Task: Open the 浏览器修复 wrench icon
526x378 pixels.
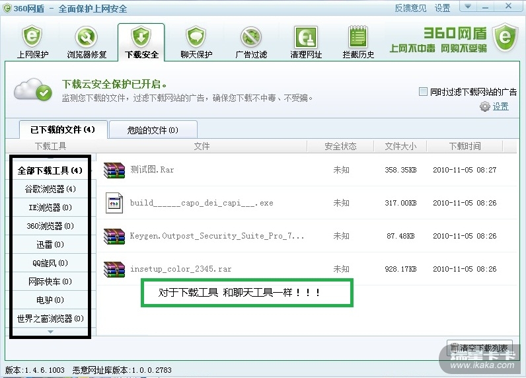Action: [87, 37]
